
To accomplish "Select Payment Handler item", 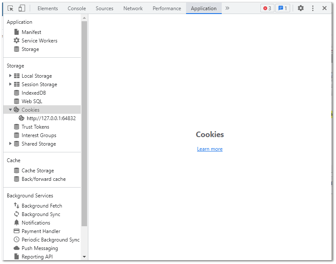I will tap(41, 231).
